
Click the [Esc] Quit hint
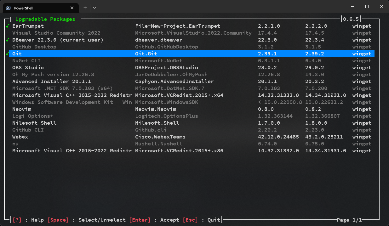click(x=201, y=220)
